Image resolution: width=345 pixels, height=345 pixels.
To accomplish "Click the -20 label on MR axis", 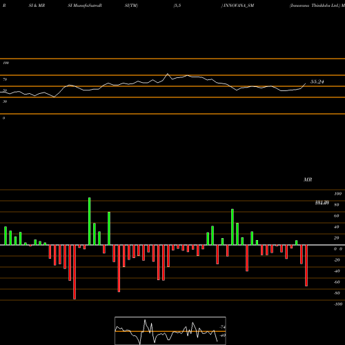I will [337, 260].
